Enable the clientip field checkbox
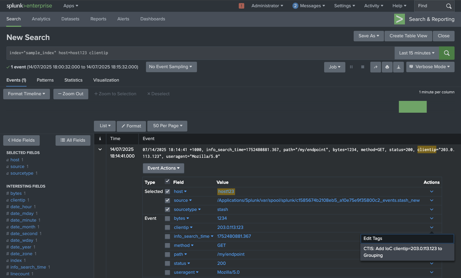Image resolution: width=461 pixels, height=278 pixels. point(167,228)
